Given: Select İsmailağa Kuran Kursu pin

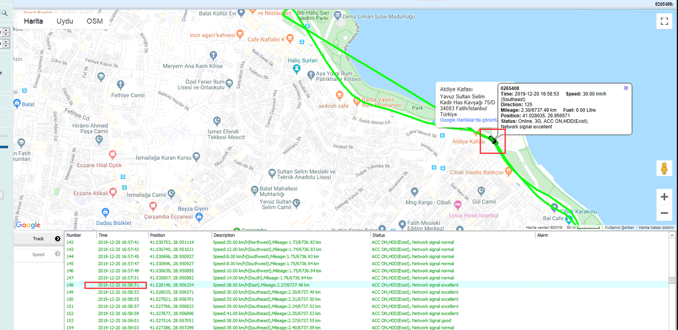Looking at the screenshot, I should tap(196, 157).
